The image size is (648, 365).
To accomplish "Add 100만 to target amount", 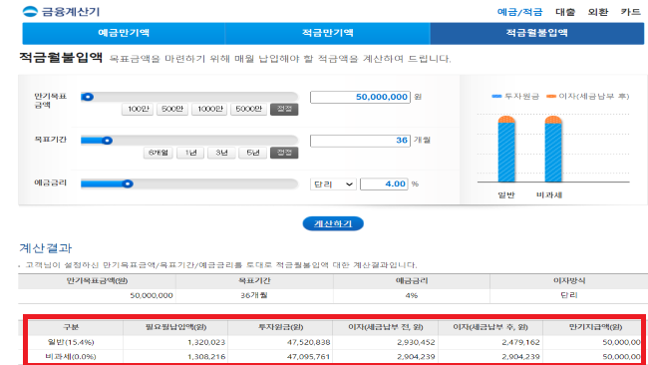I will tap(138, 109).
